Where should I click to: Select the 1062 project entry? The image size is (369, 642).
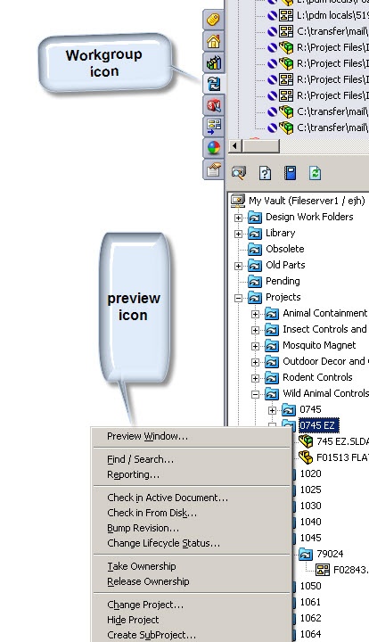click(x=310, y=618)
